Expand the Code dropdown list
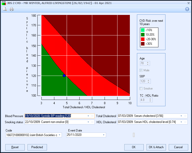 click(x=59, y=135)
